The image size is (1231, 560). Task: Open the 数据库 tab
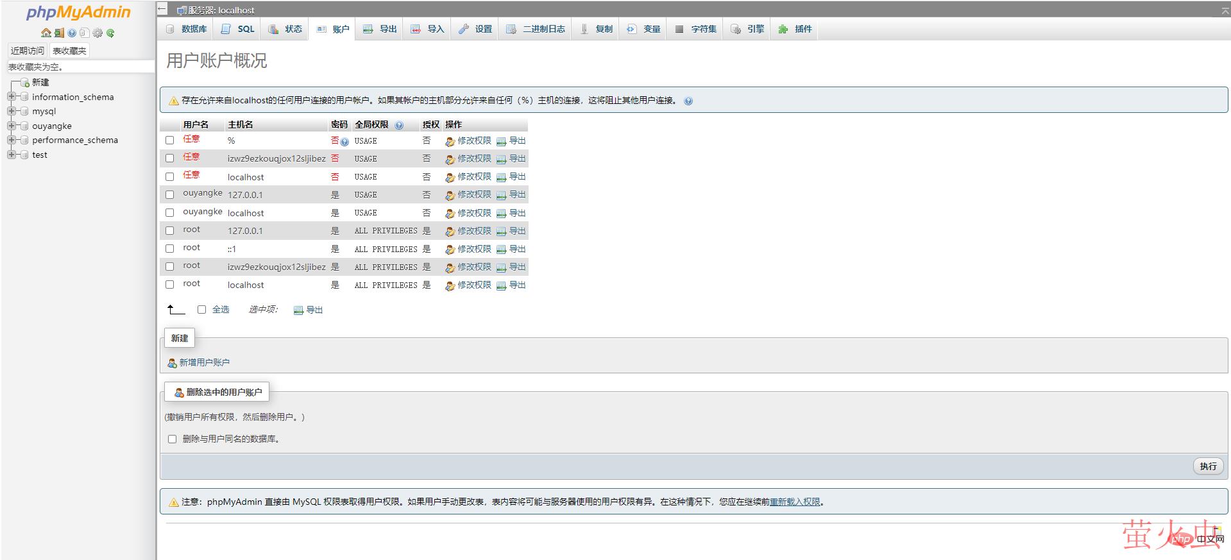[187, 29]
